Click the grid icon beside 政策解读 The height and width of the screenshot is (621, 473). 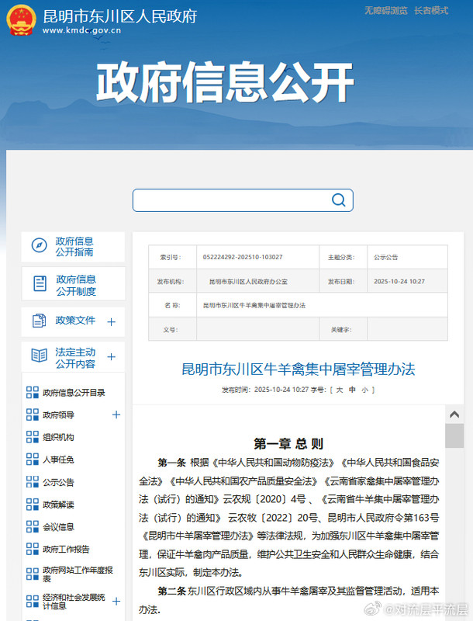click(33, 504)
